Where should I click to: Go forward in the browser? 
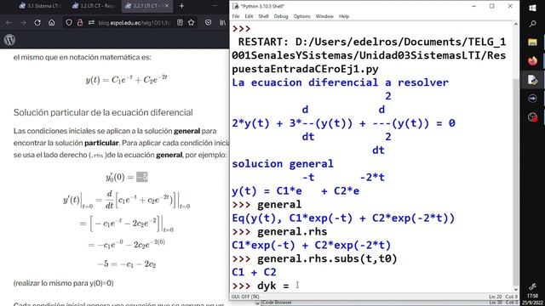tap(23, 23)
